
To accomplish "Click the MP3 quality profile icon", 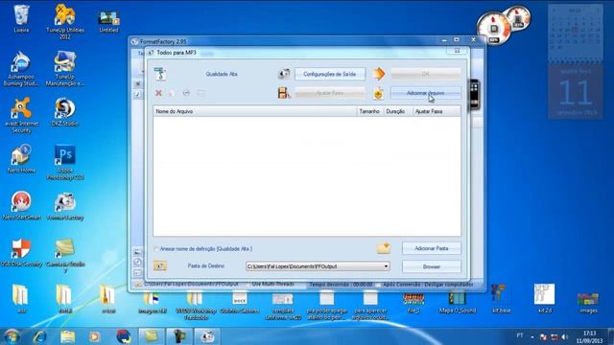I will click(x=160, y=74).
